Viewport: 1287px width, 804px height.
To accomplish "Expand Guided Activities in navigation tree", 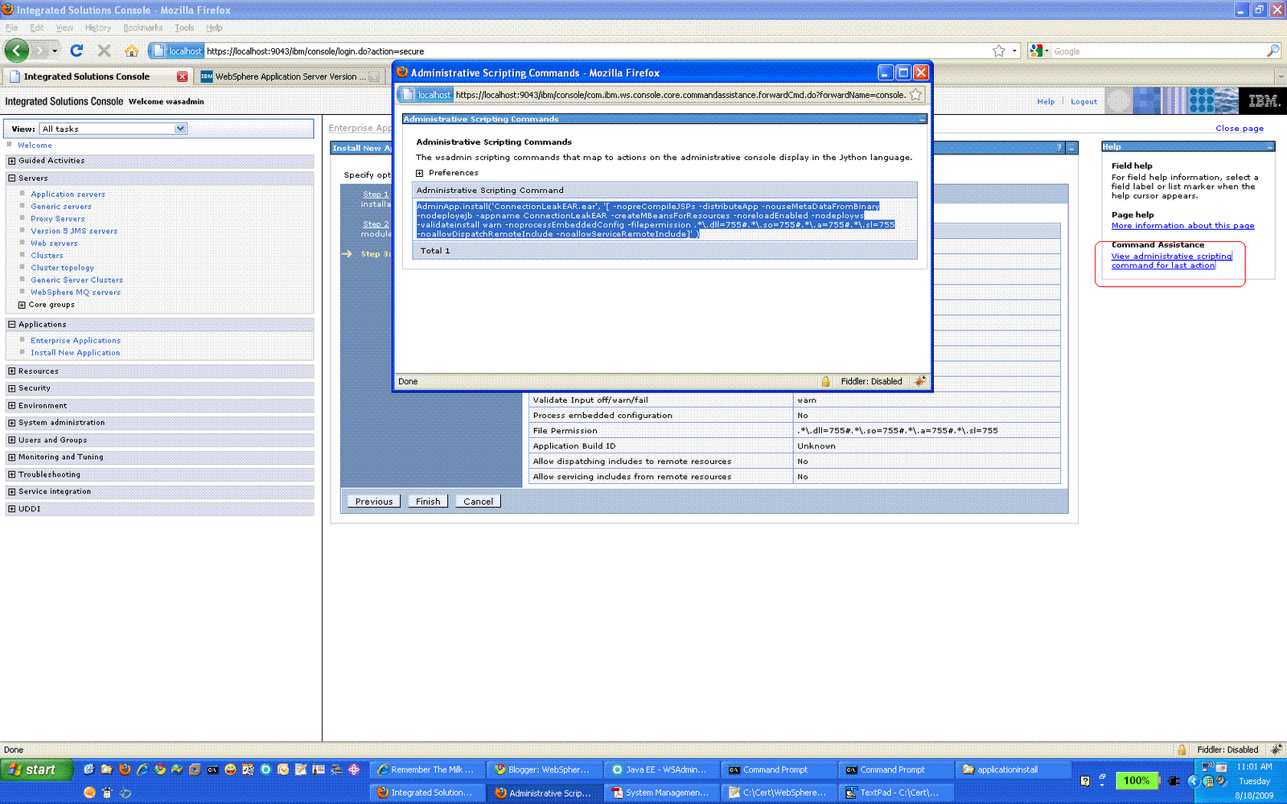I will coord(12,161).
